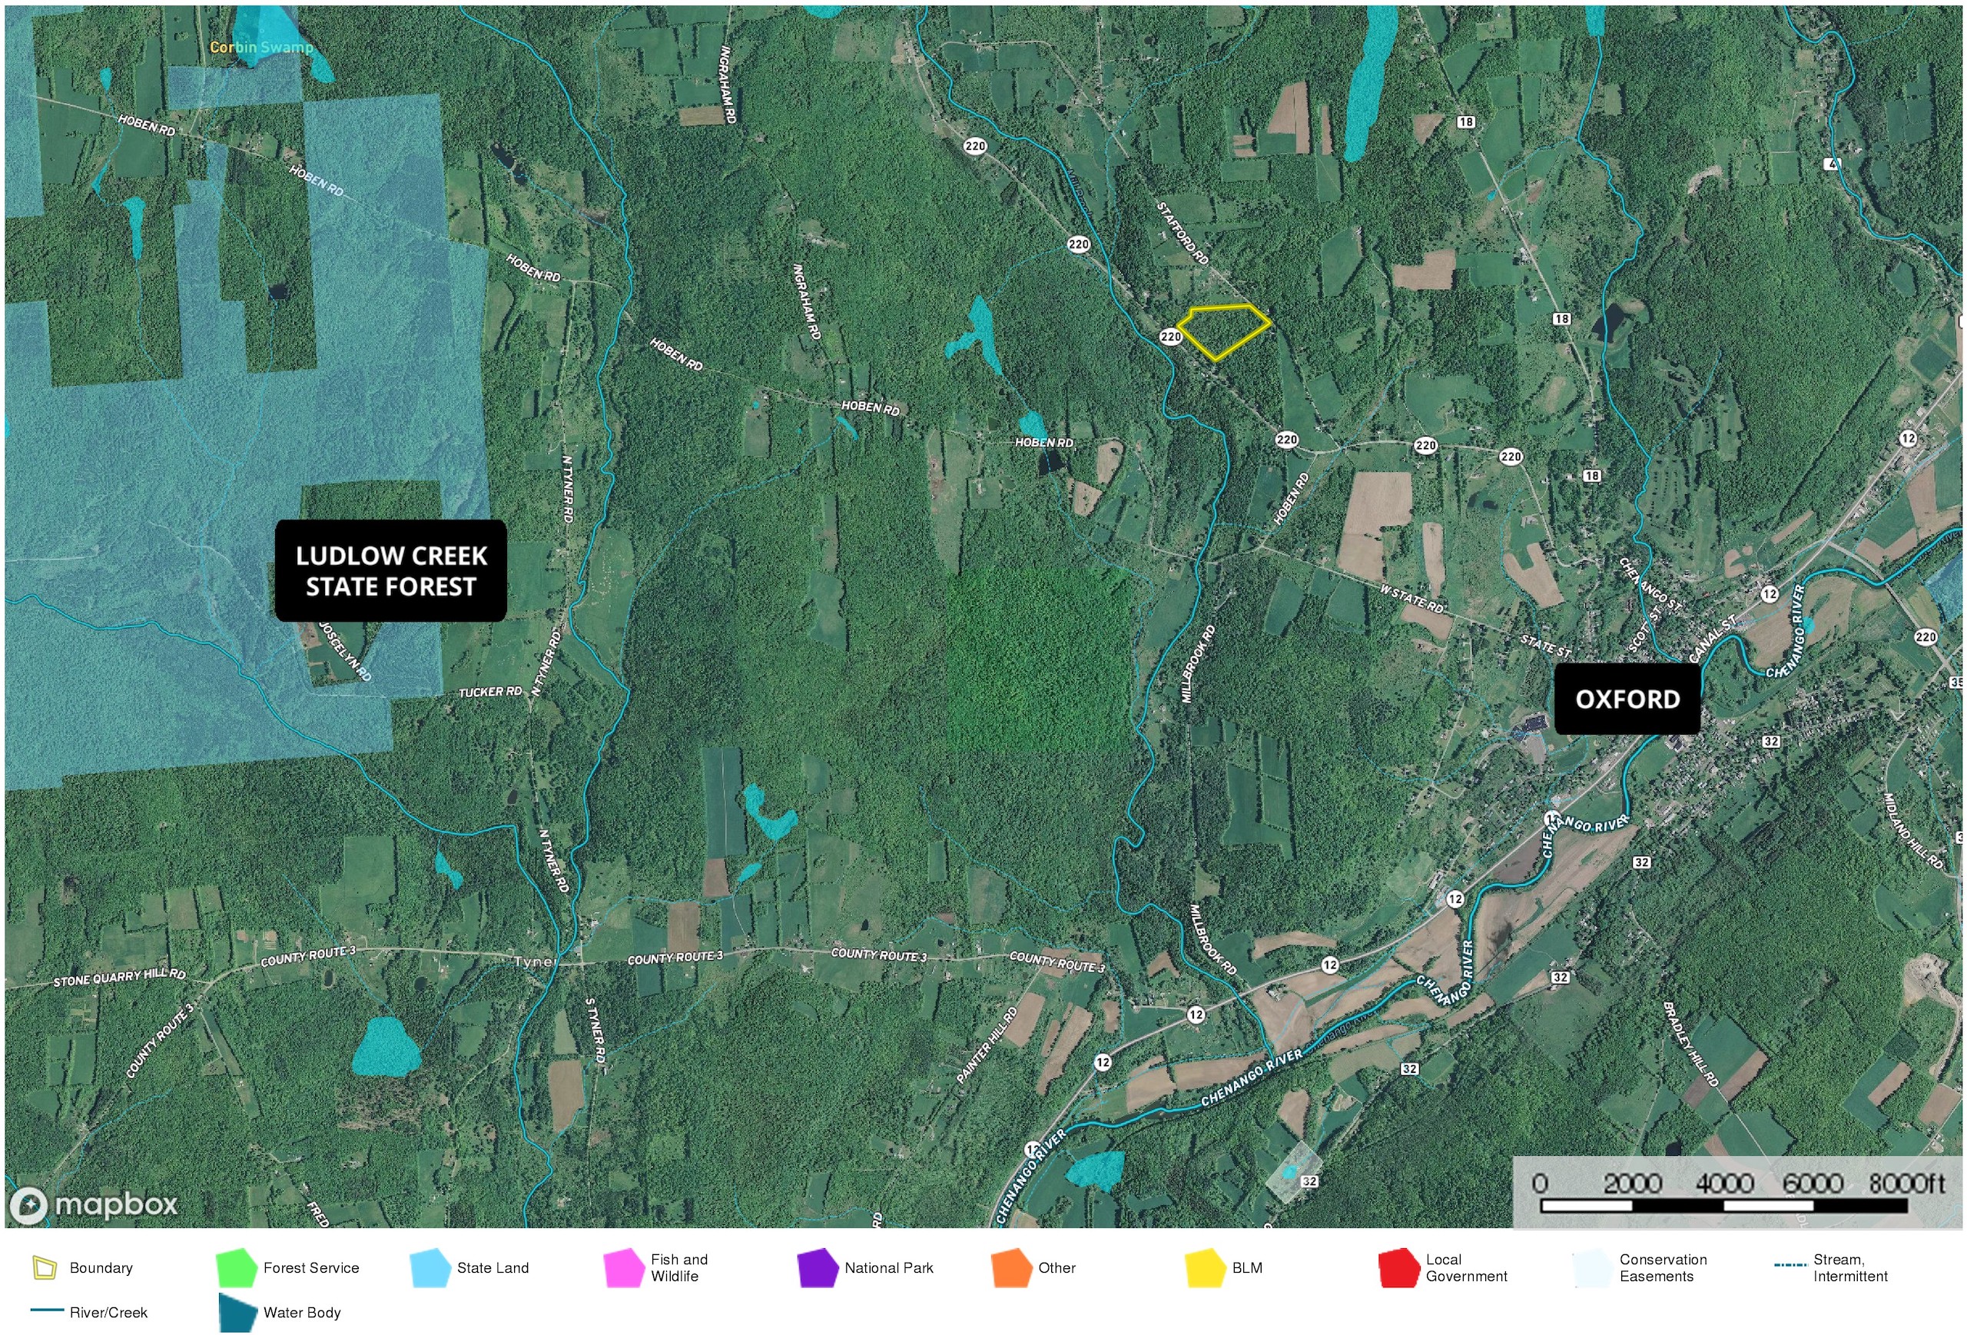This screenshot has height=1335, width=1967.
Task: Click the Oxford town label
Action: (1627, 699)
